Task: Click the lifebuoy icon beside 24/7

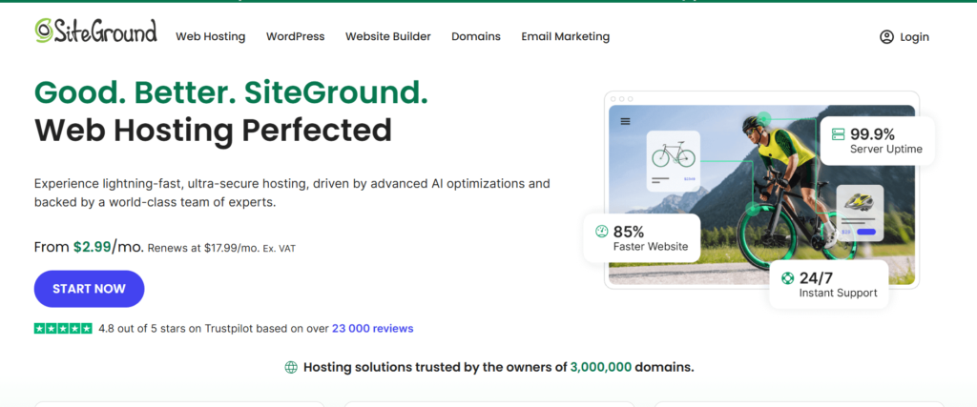Action: (787, 278)
